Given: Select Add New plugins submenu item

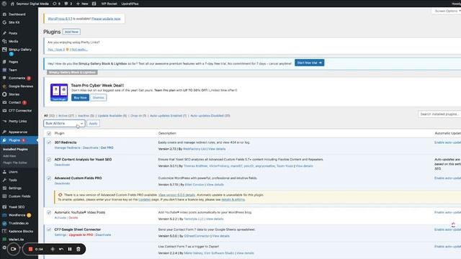Looking at the screenshot, I should [x=9, y=156].
